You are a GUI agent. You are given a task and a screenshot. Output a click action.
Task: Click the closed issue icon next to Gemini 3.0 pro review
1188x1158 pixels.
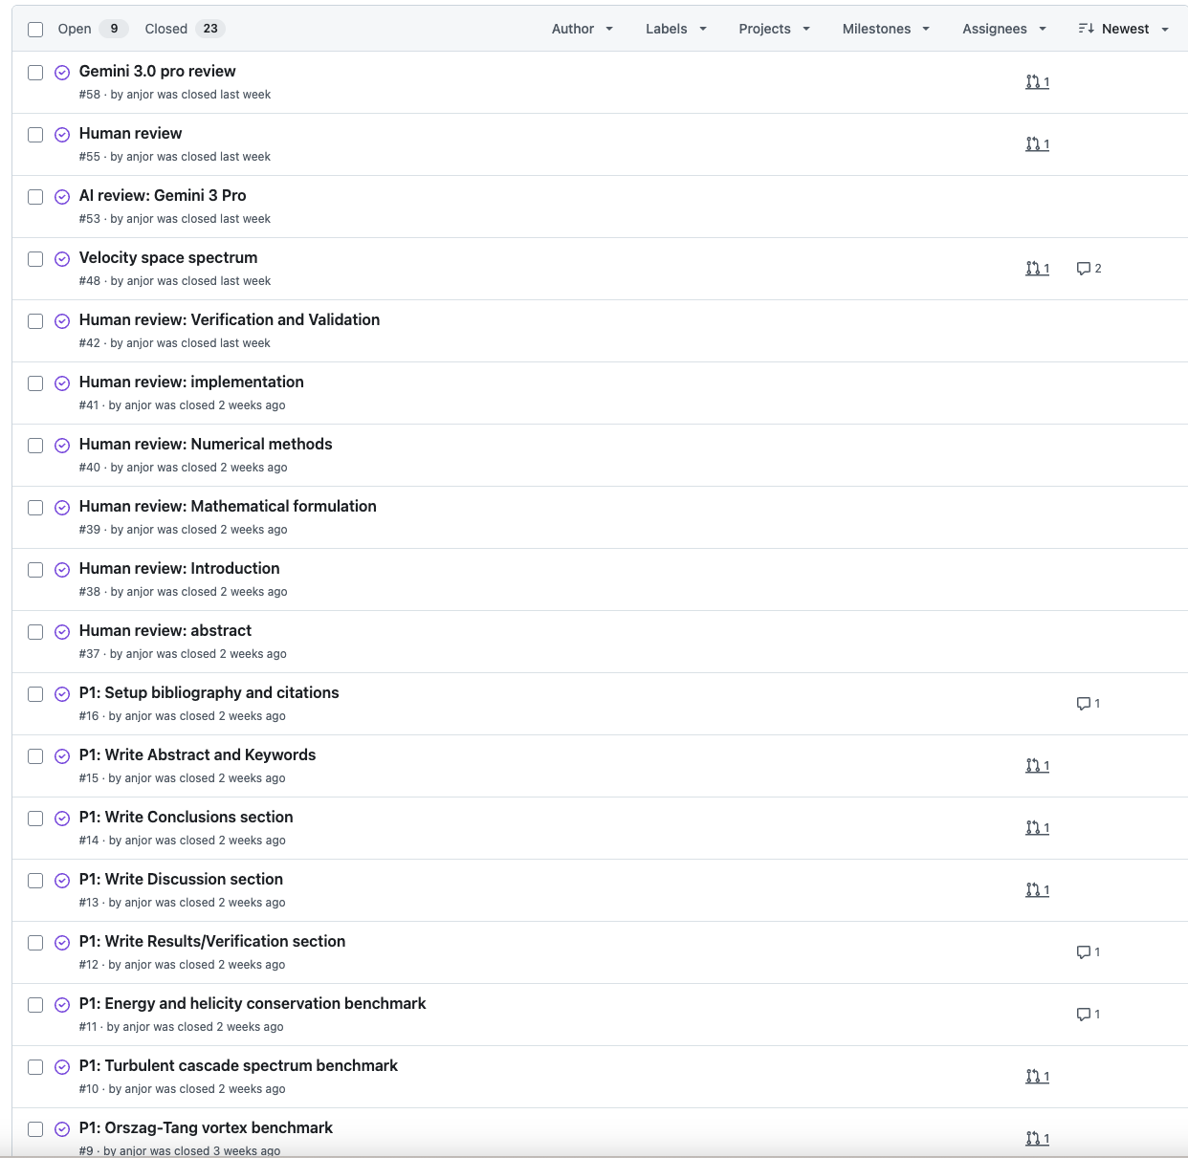click(x=62, y=72)
